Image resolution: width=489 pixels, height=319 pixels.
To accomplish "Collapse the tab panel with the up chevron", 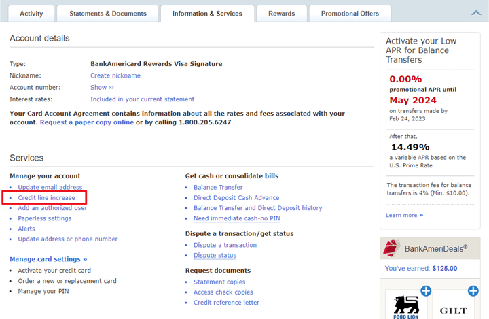I will pyautogui.click(x=475, y=13).
